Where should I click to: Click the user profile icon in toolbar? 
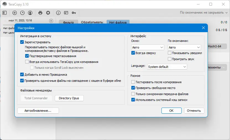(x=30, y=13)
